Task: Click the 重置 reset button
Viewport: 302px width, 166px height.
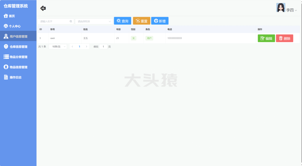Action: point(142,21)
